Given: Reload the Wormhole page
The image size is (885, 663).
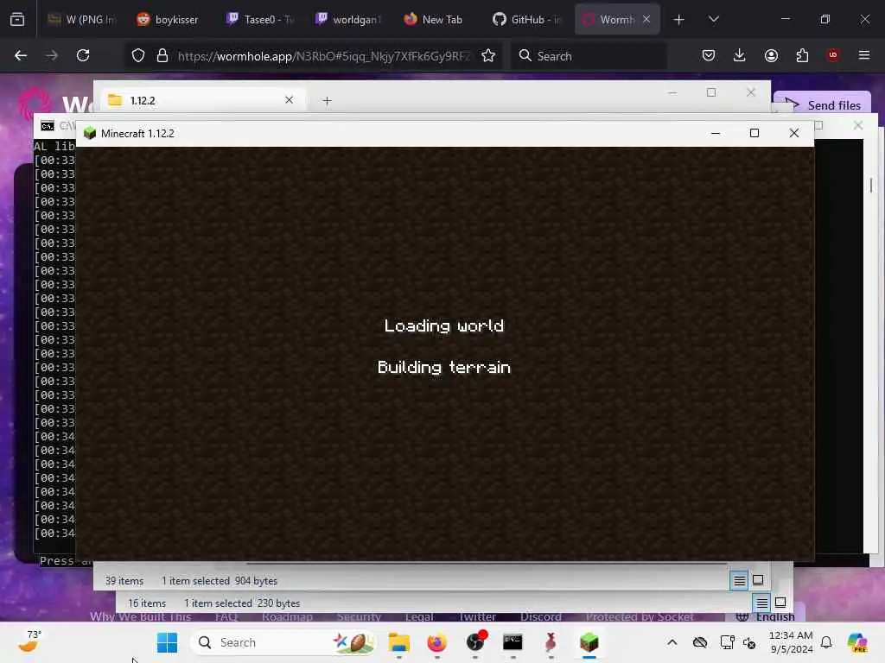Looking at the screenshot, I should pos(83,55).
